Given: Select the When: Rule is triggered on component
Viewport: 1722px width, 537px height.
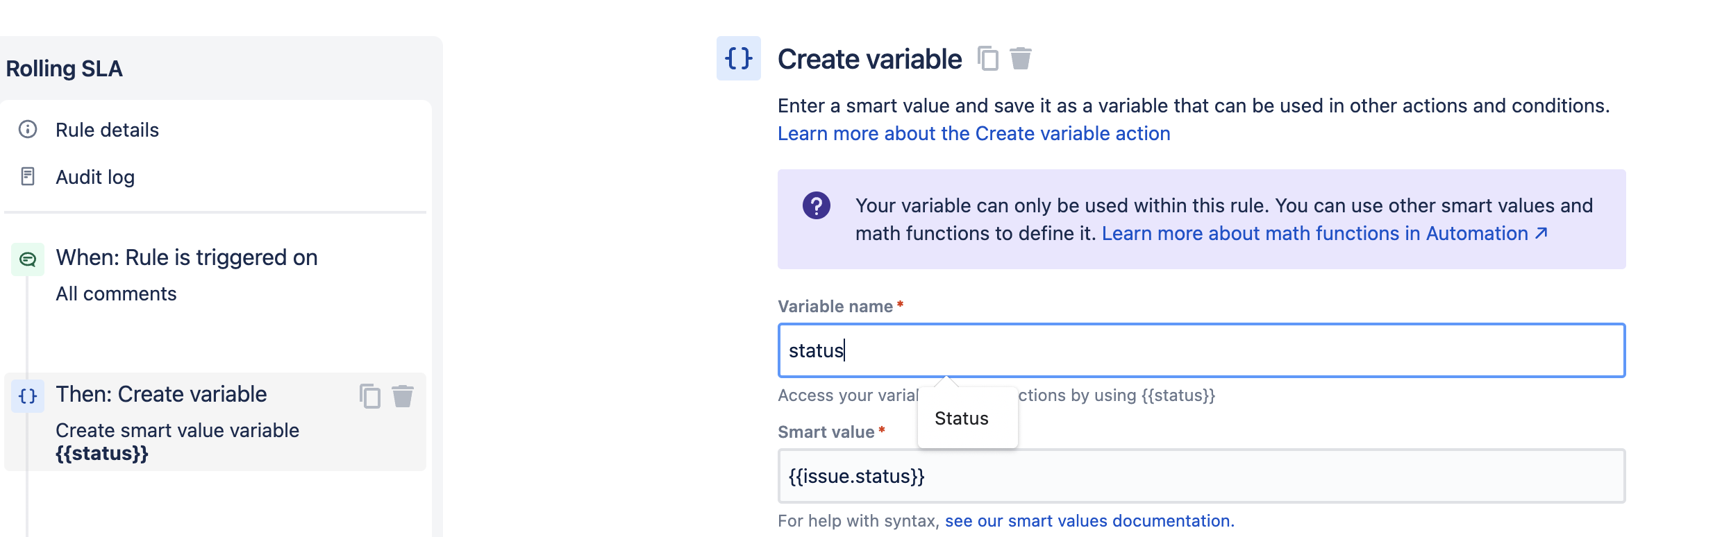Looking at the screenshot, I should (x=186, y=258).
